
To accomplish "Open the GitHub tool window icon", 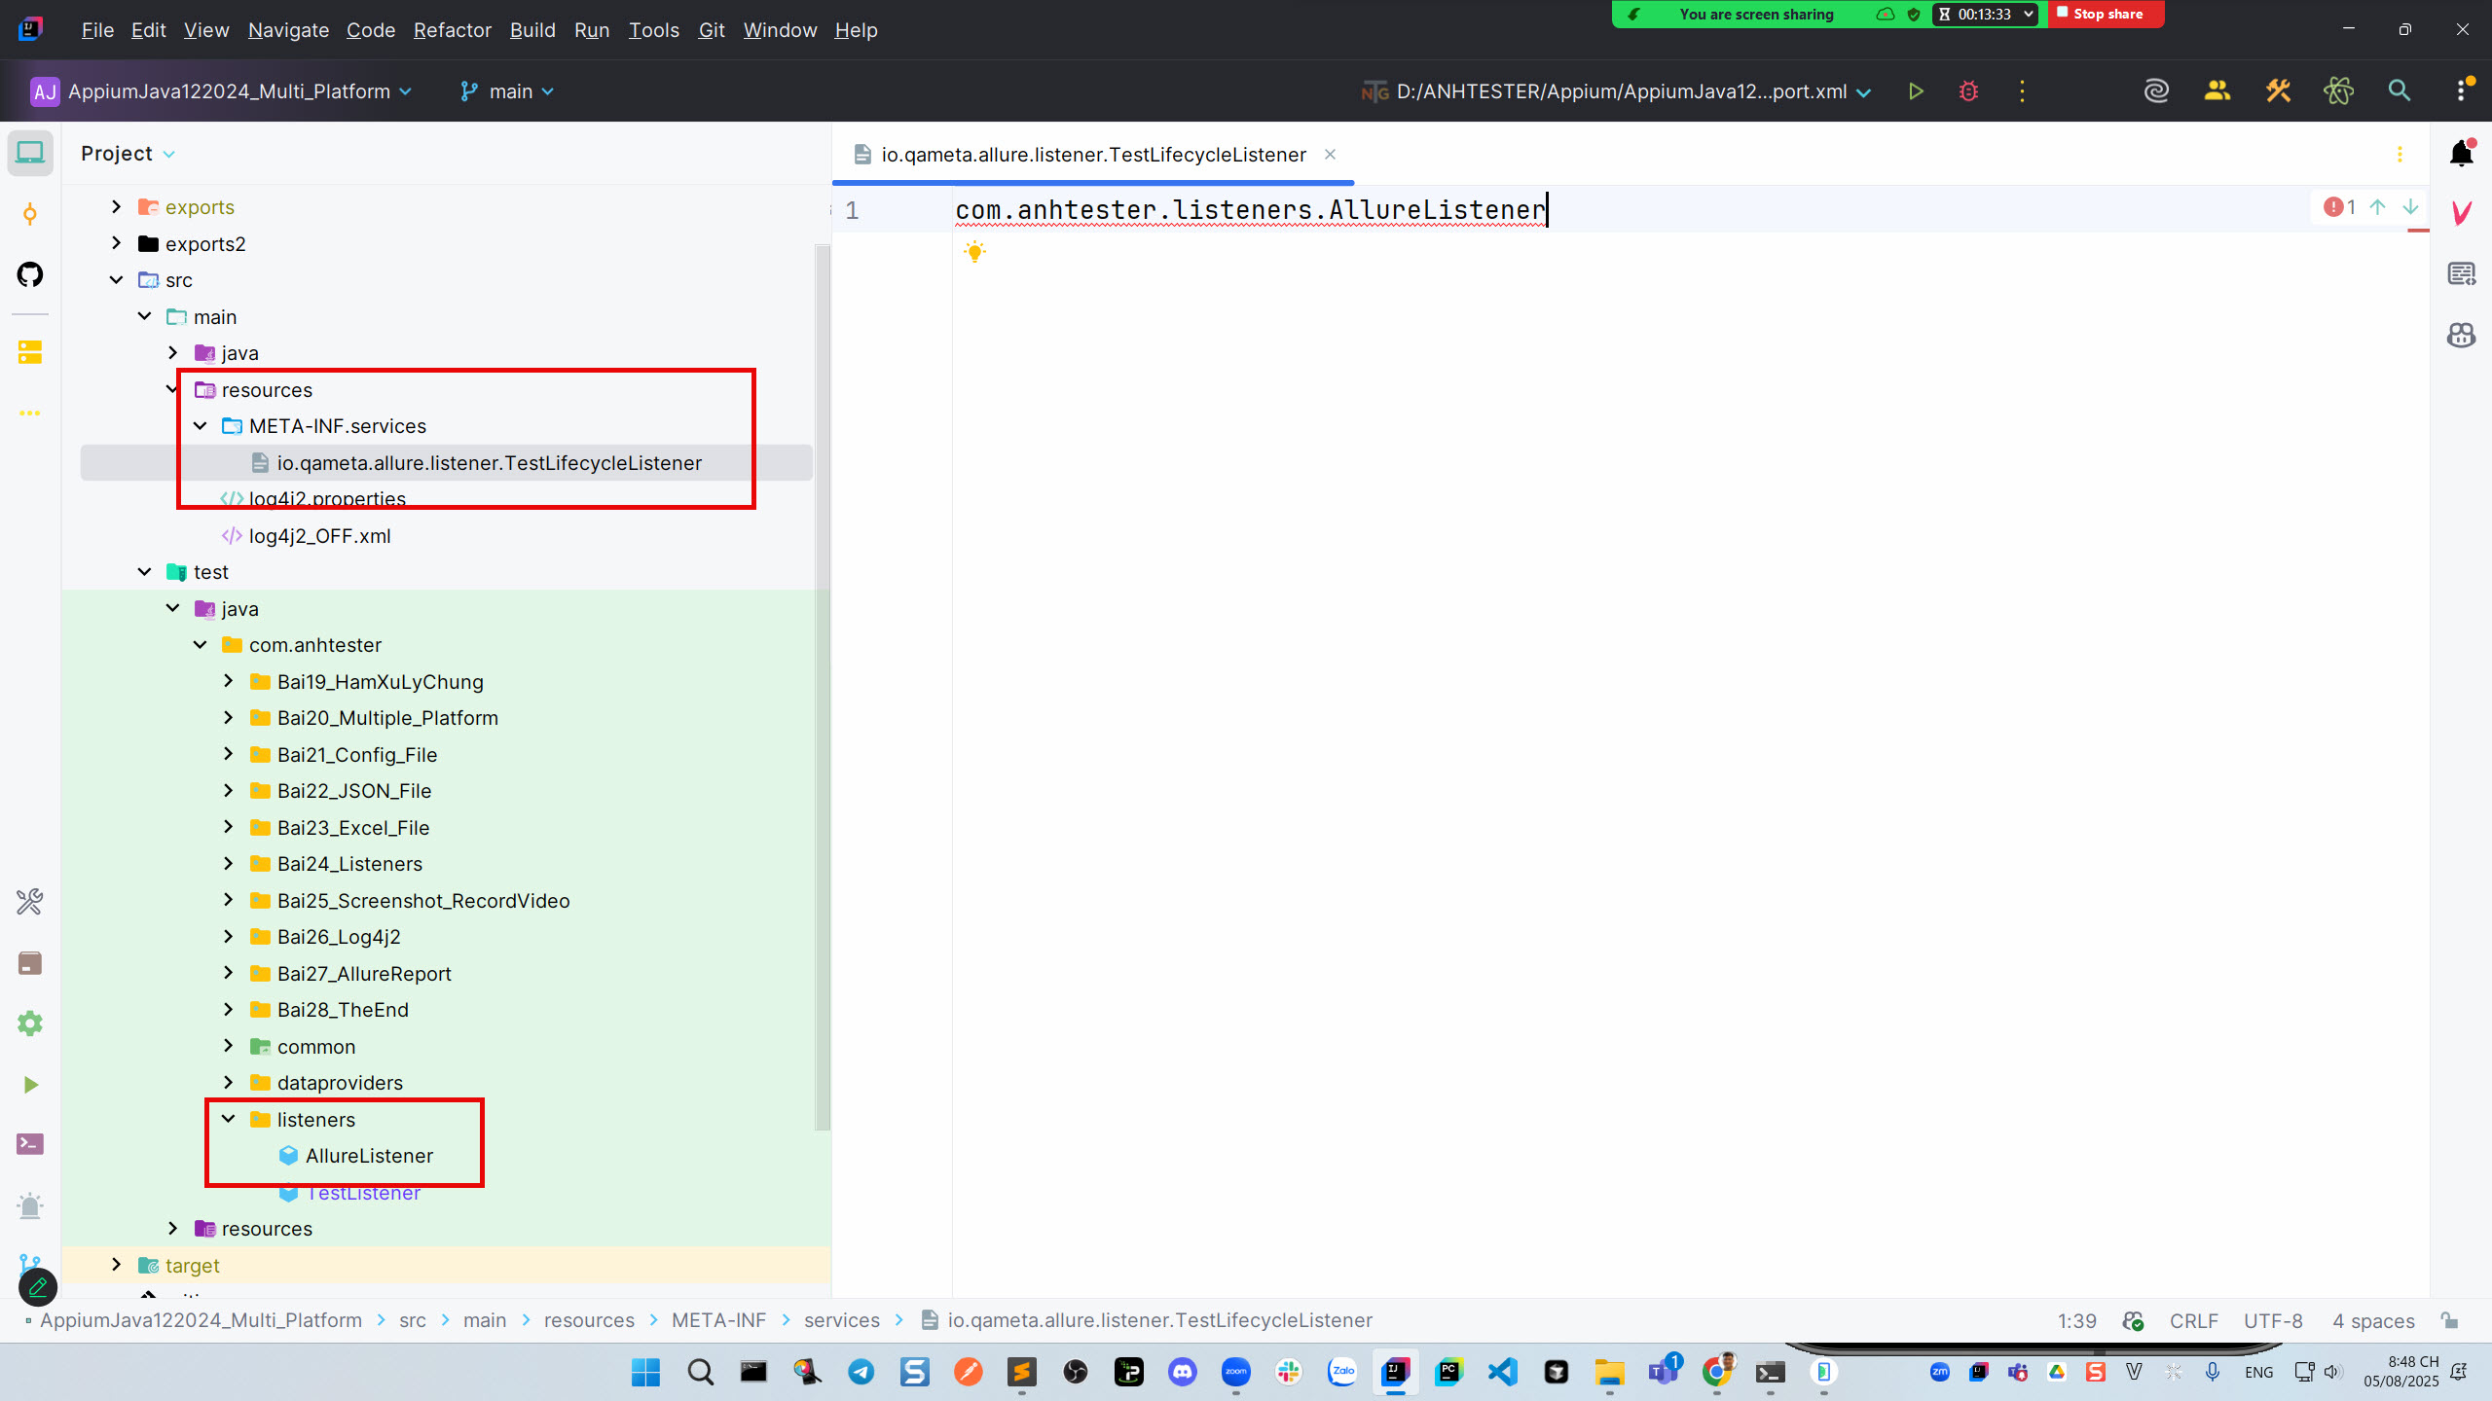I will 30,275.
